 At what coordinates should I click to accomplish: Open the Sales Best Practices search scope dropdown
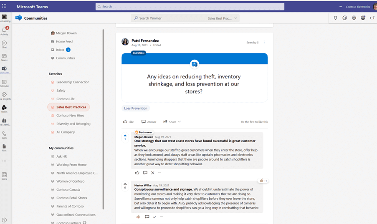pos(235,18)
